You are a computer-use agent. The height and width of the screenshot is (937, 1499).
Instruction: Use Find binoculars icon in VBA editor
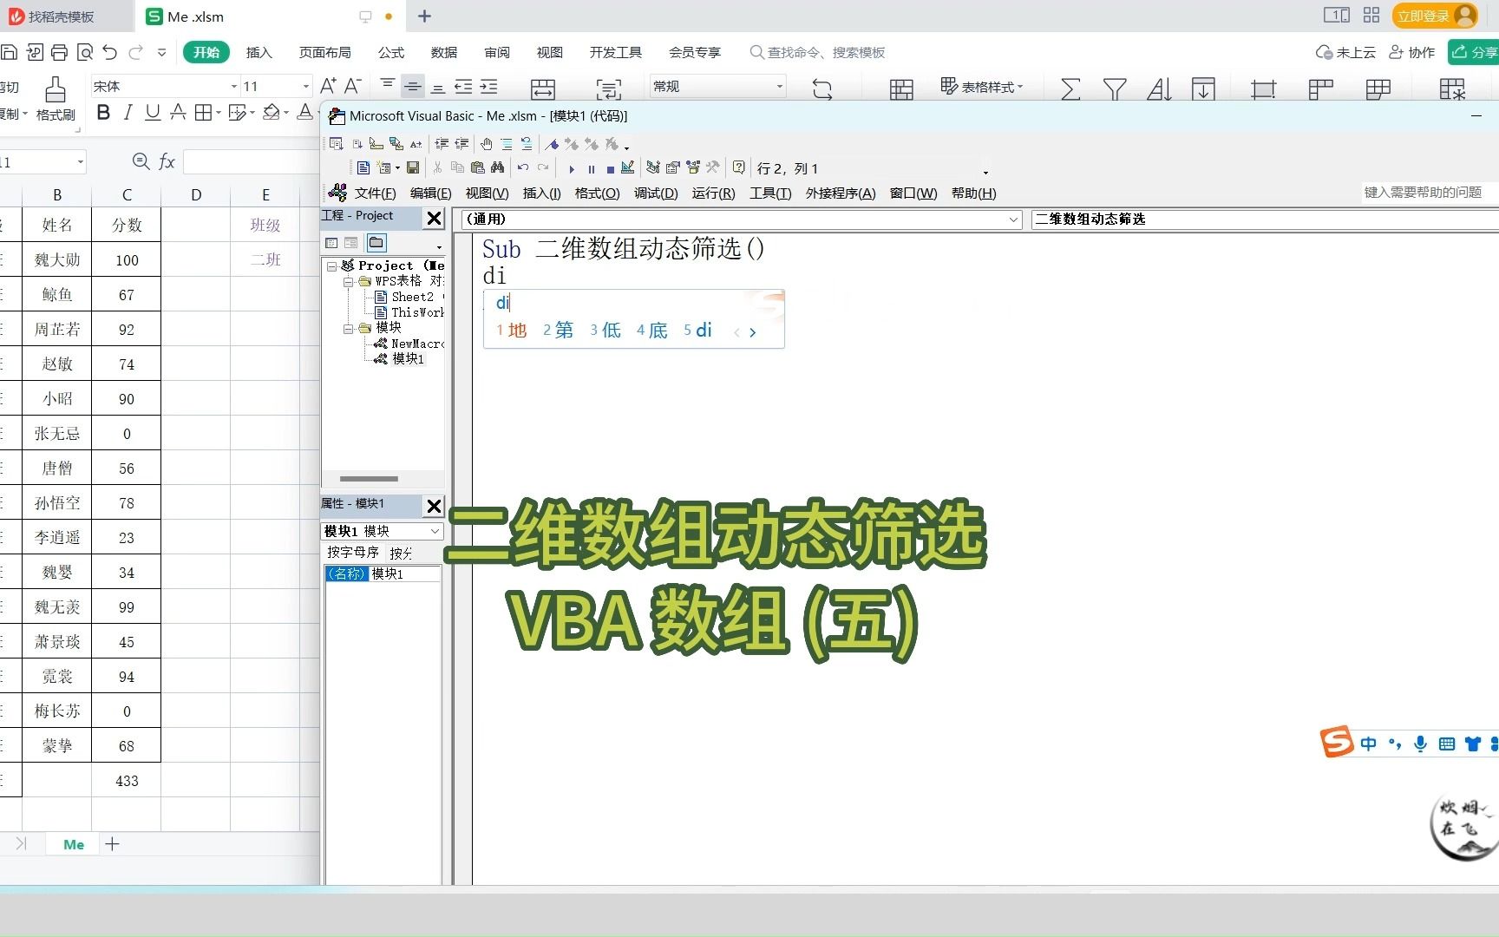point(498,167)
